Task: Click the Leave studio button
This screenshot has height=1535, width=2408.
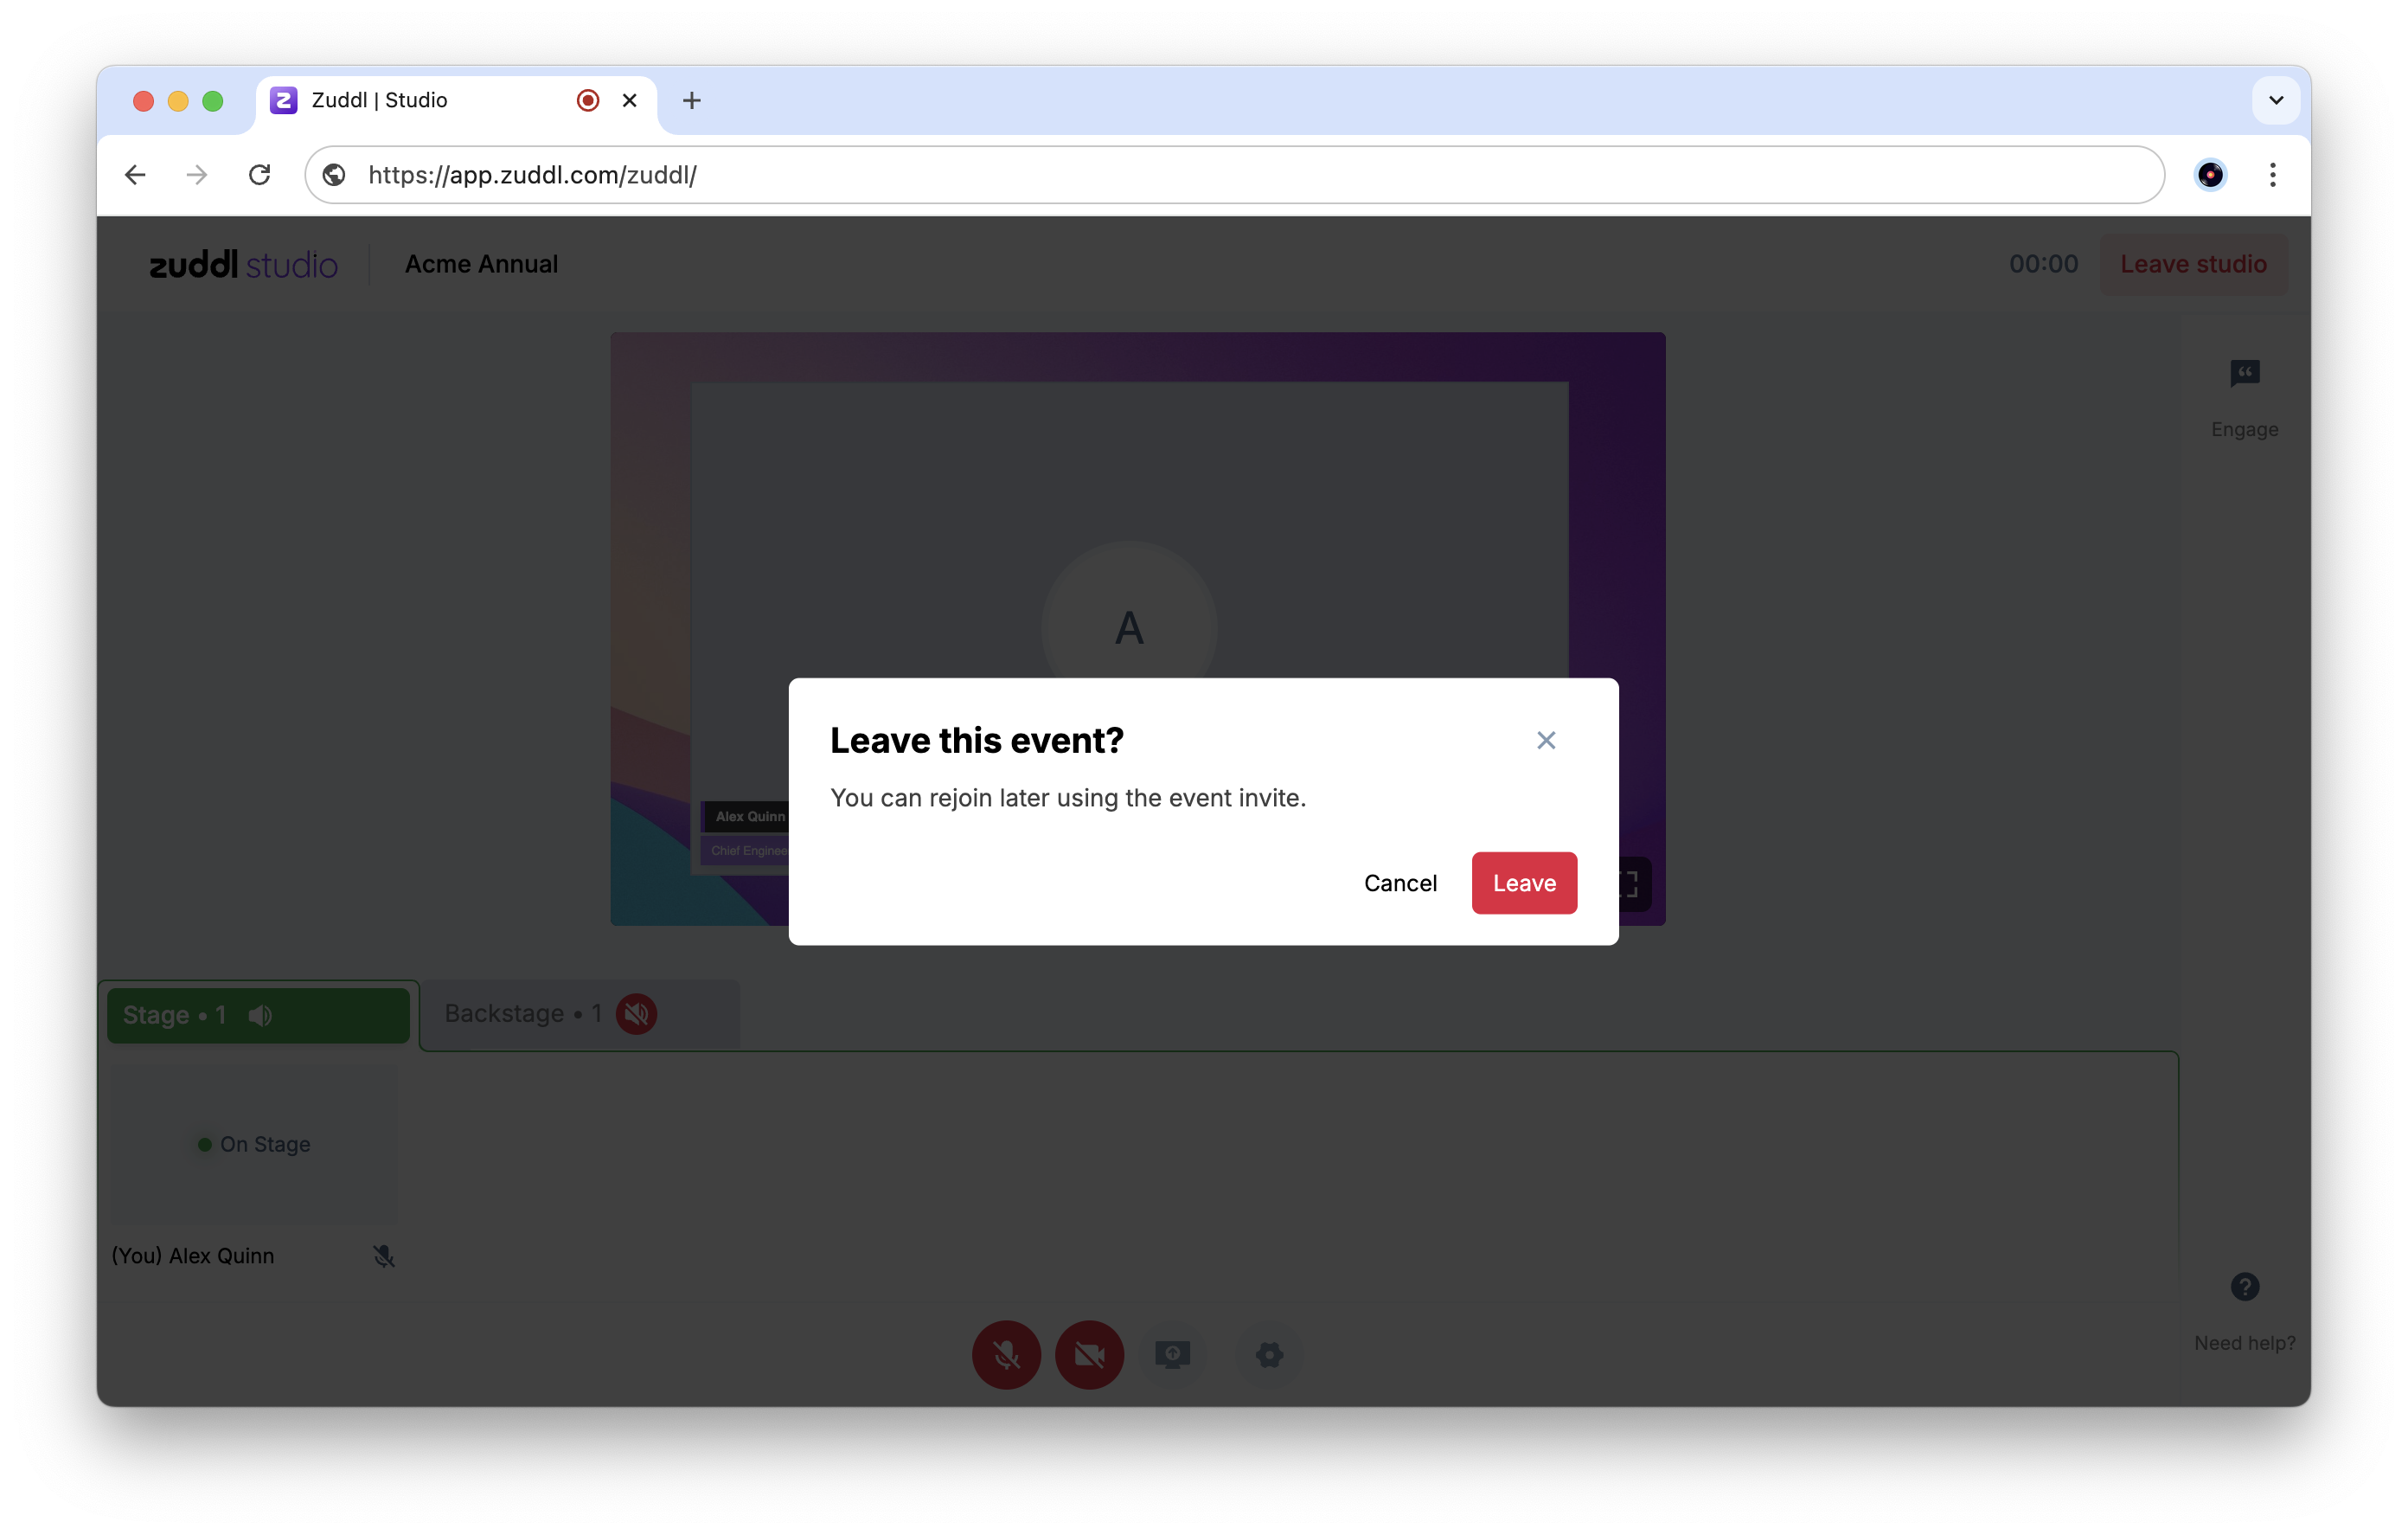Action: click(2193, 264)
